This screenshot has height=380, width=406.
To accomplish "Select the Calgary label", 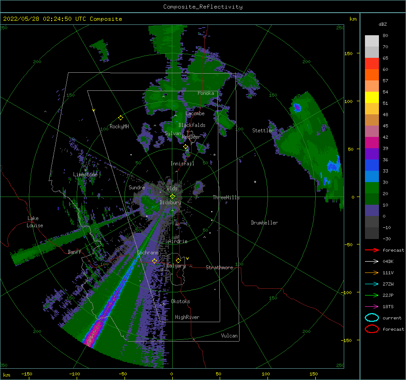I will pos(176,266).
